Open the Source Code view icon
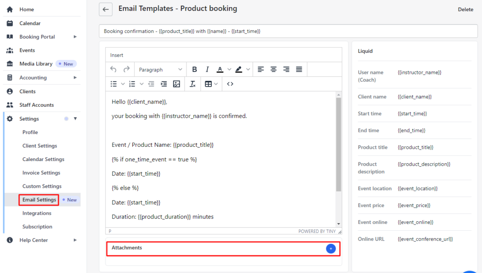Image resolution: width=482 pixels, height=273 pixels. (x=230, y=84)
